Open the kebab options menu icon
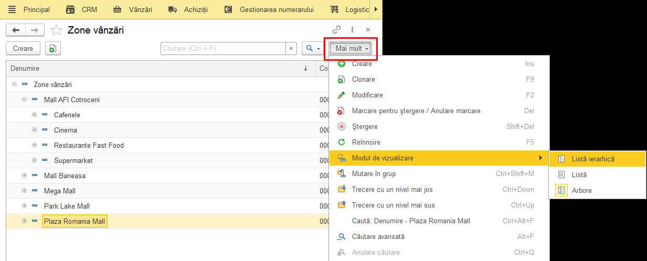Viewport: 647px width, 261px height. point(353,30)
